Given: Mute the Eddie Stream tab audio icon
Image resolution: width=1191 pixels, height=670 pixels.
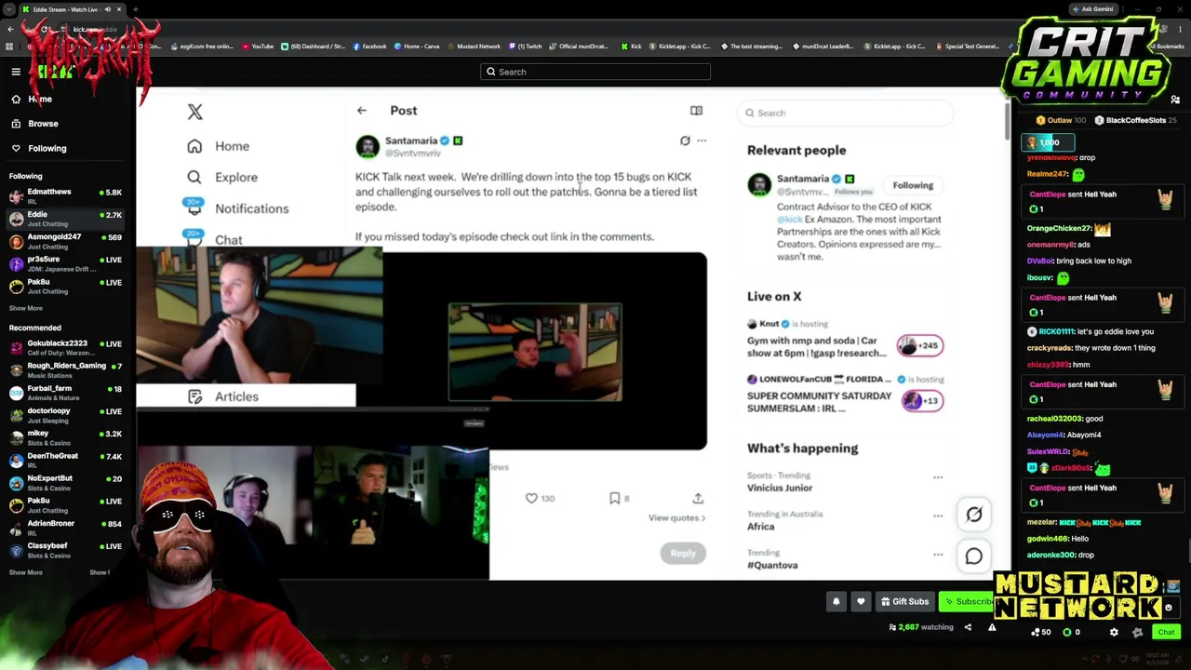Looking at the screenshot, I should pos(107,9).
